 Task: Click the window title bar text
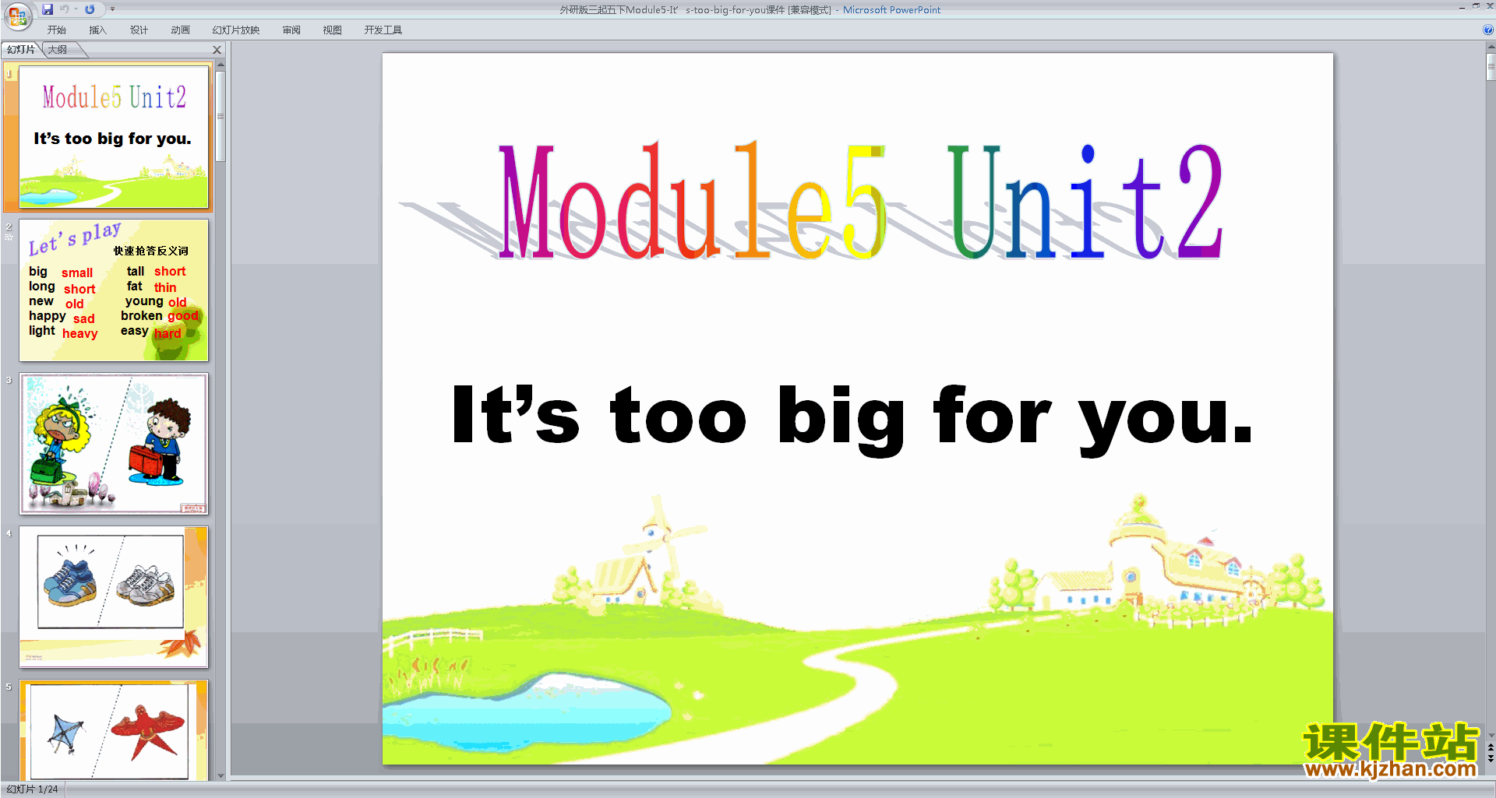[750, 10]
